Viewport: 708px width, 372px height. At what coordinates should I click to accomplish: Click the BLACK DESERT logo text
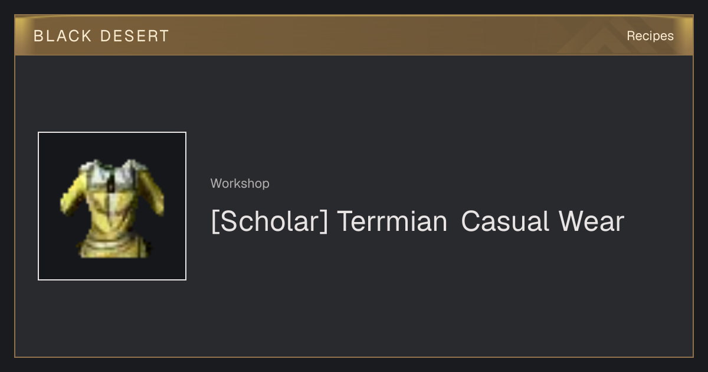click(x=101, y=36)
